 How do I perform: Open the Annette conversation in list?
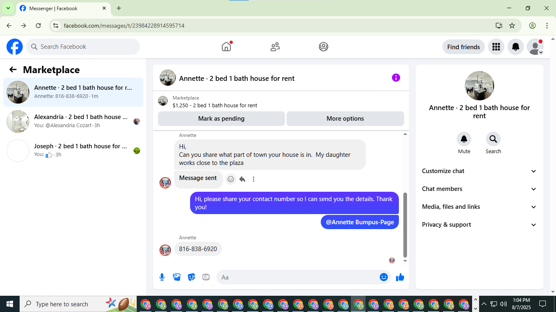click(x=73, y=92)
